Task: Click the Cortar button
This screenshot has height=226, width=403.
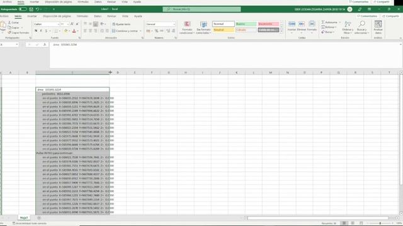Action: pos(13,23)
